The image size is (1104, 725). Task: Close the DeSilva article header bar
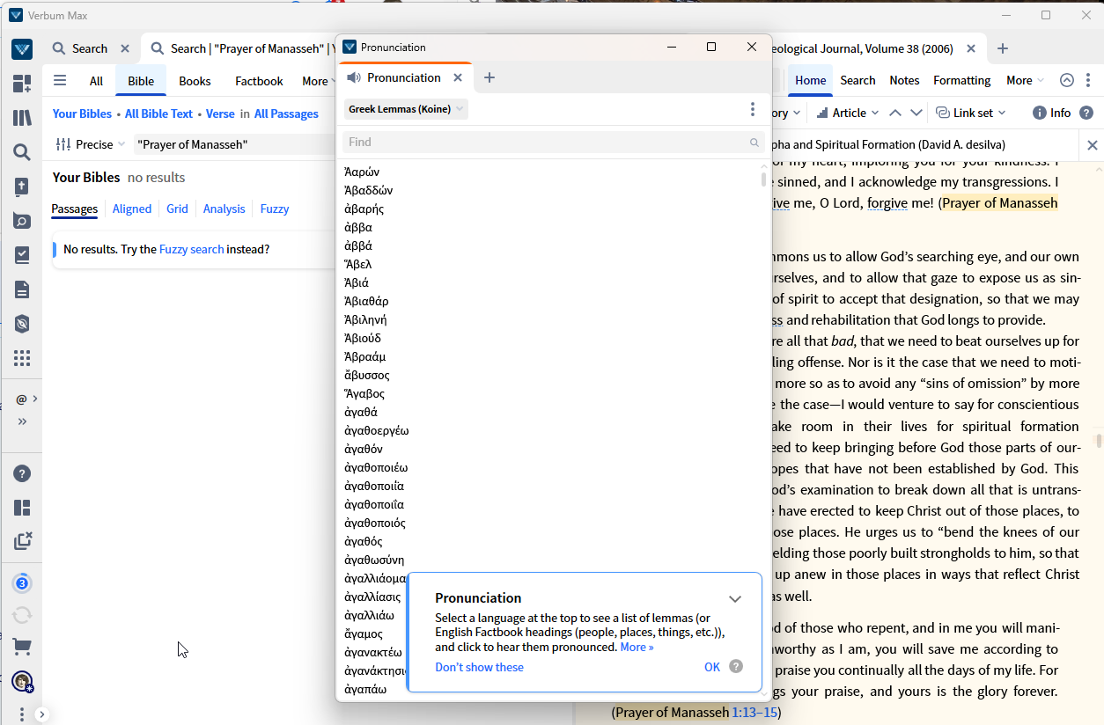tap(1093, 145)
